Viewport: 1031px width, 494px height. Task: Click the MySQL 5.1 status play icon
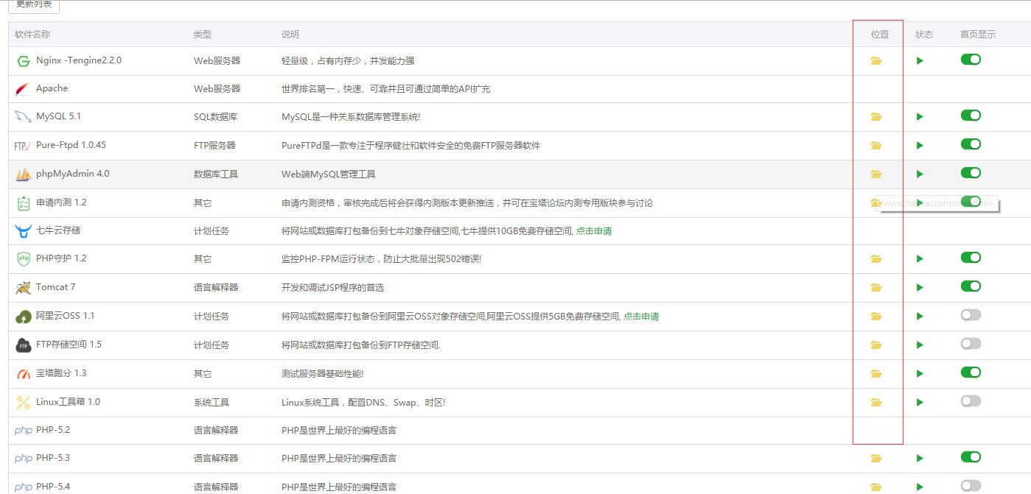[x=920, y=116]
